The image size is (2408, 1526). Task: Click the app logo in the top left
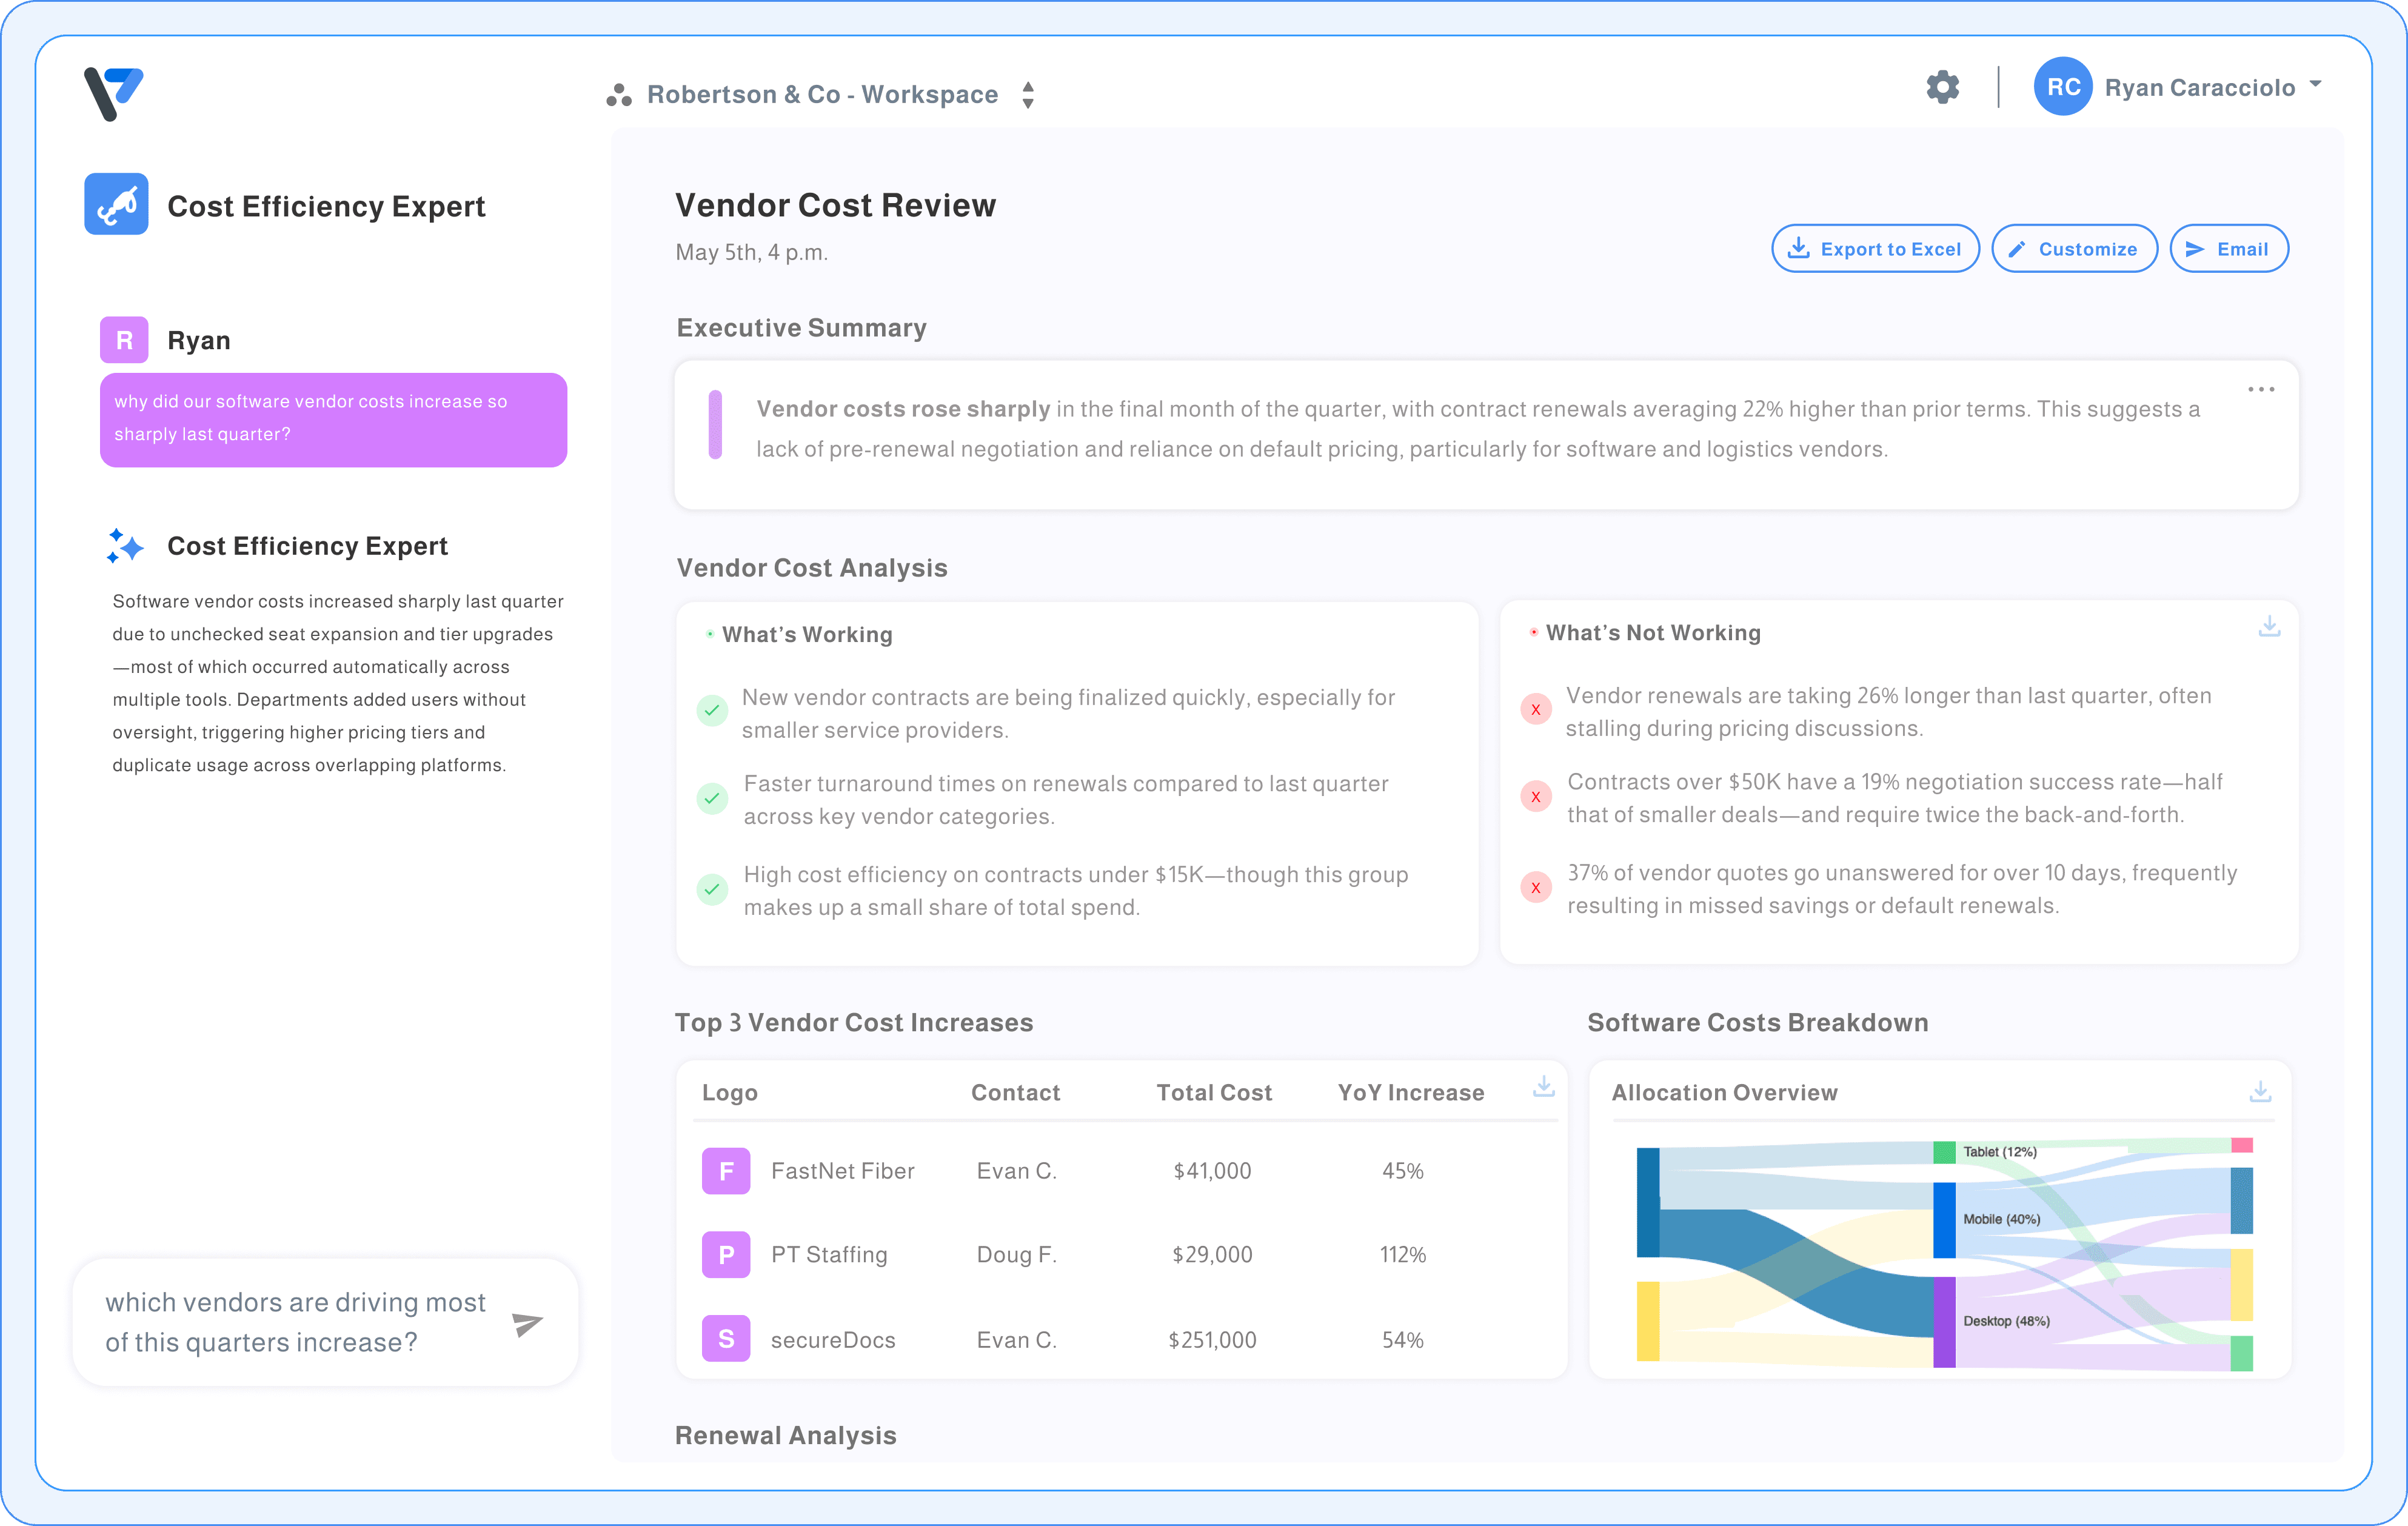[113, 93]
